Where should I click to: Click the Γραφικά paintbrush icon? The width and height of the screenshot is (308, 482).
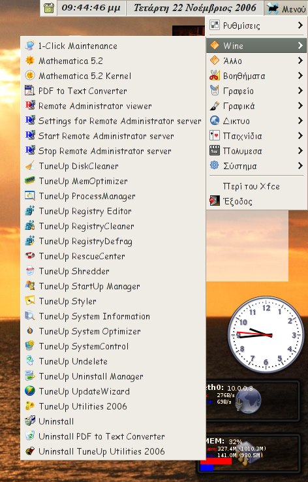(214, 105)
